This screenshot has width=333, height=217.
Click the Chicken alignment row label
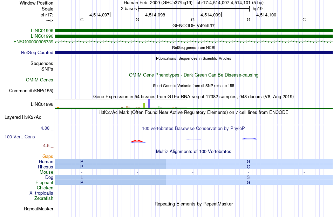click(45, 188)
